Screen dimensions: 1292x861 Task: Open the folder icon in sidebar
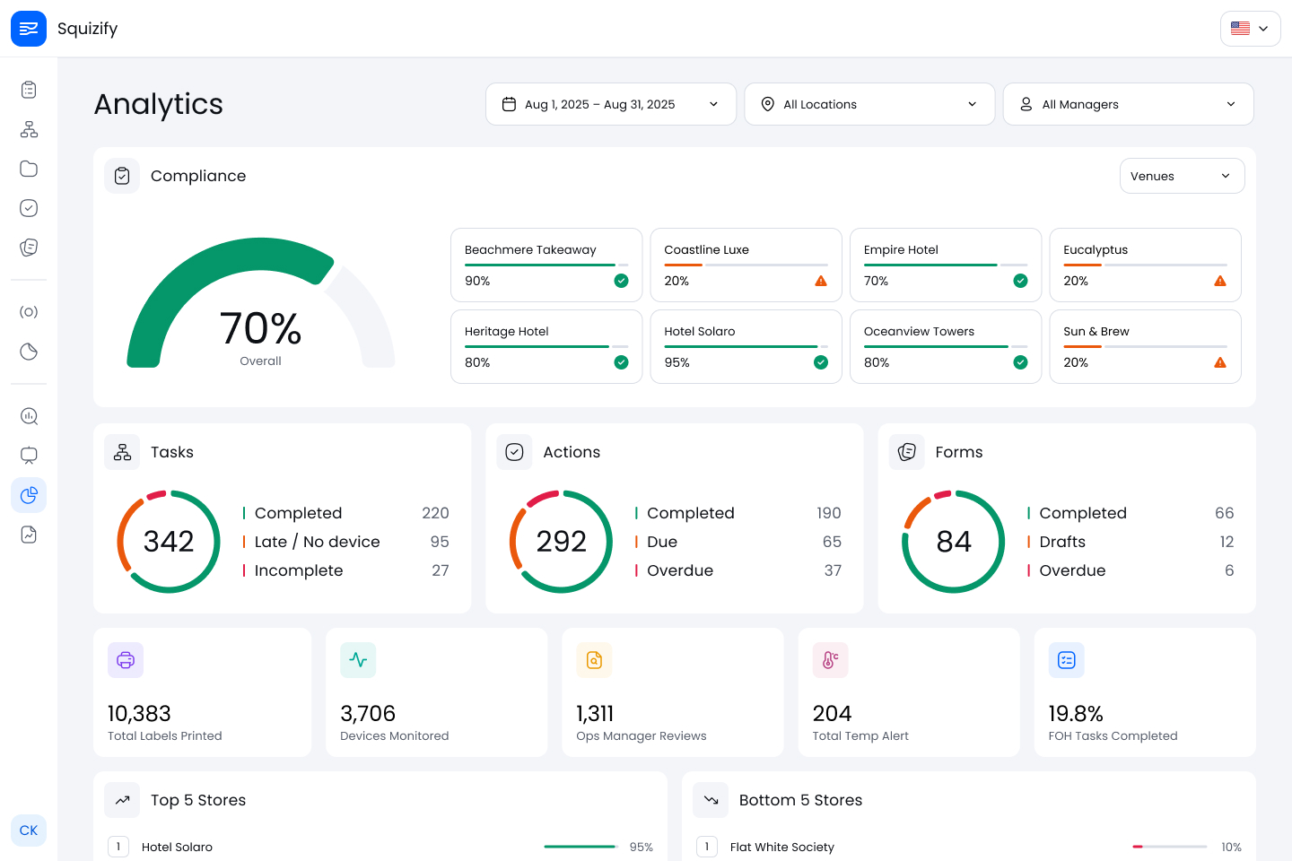pos(29,169)
